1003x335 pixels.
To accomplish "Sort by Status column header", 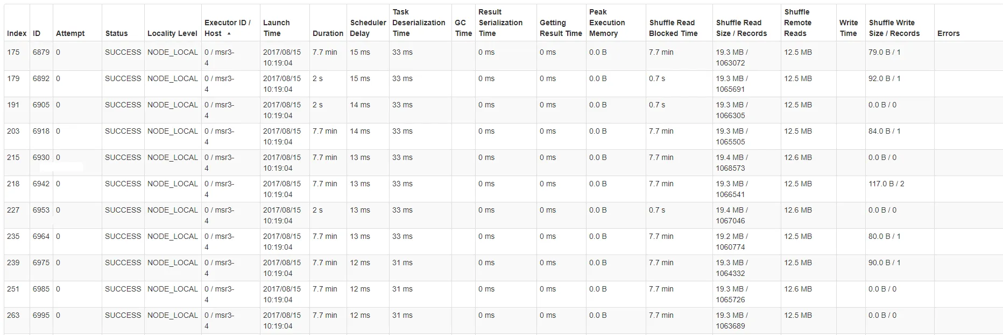I will 116,33.
